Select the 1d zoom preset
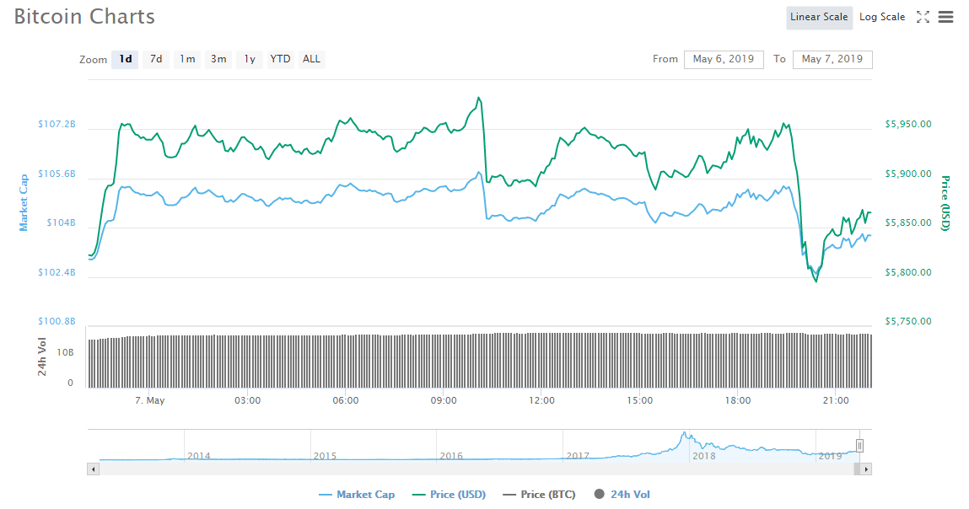This screenshot has width=969, height=509. coord(125,59)
